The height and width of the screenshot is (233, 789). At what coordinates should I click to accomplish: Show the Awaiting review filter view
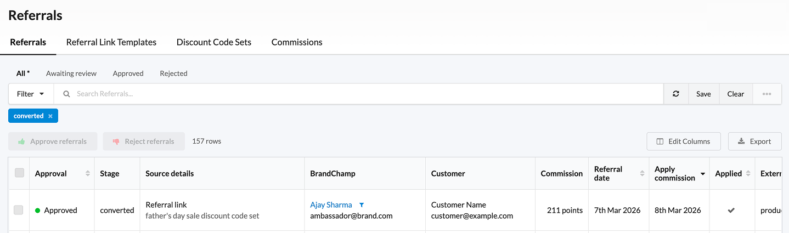click(x=71, y=73)
